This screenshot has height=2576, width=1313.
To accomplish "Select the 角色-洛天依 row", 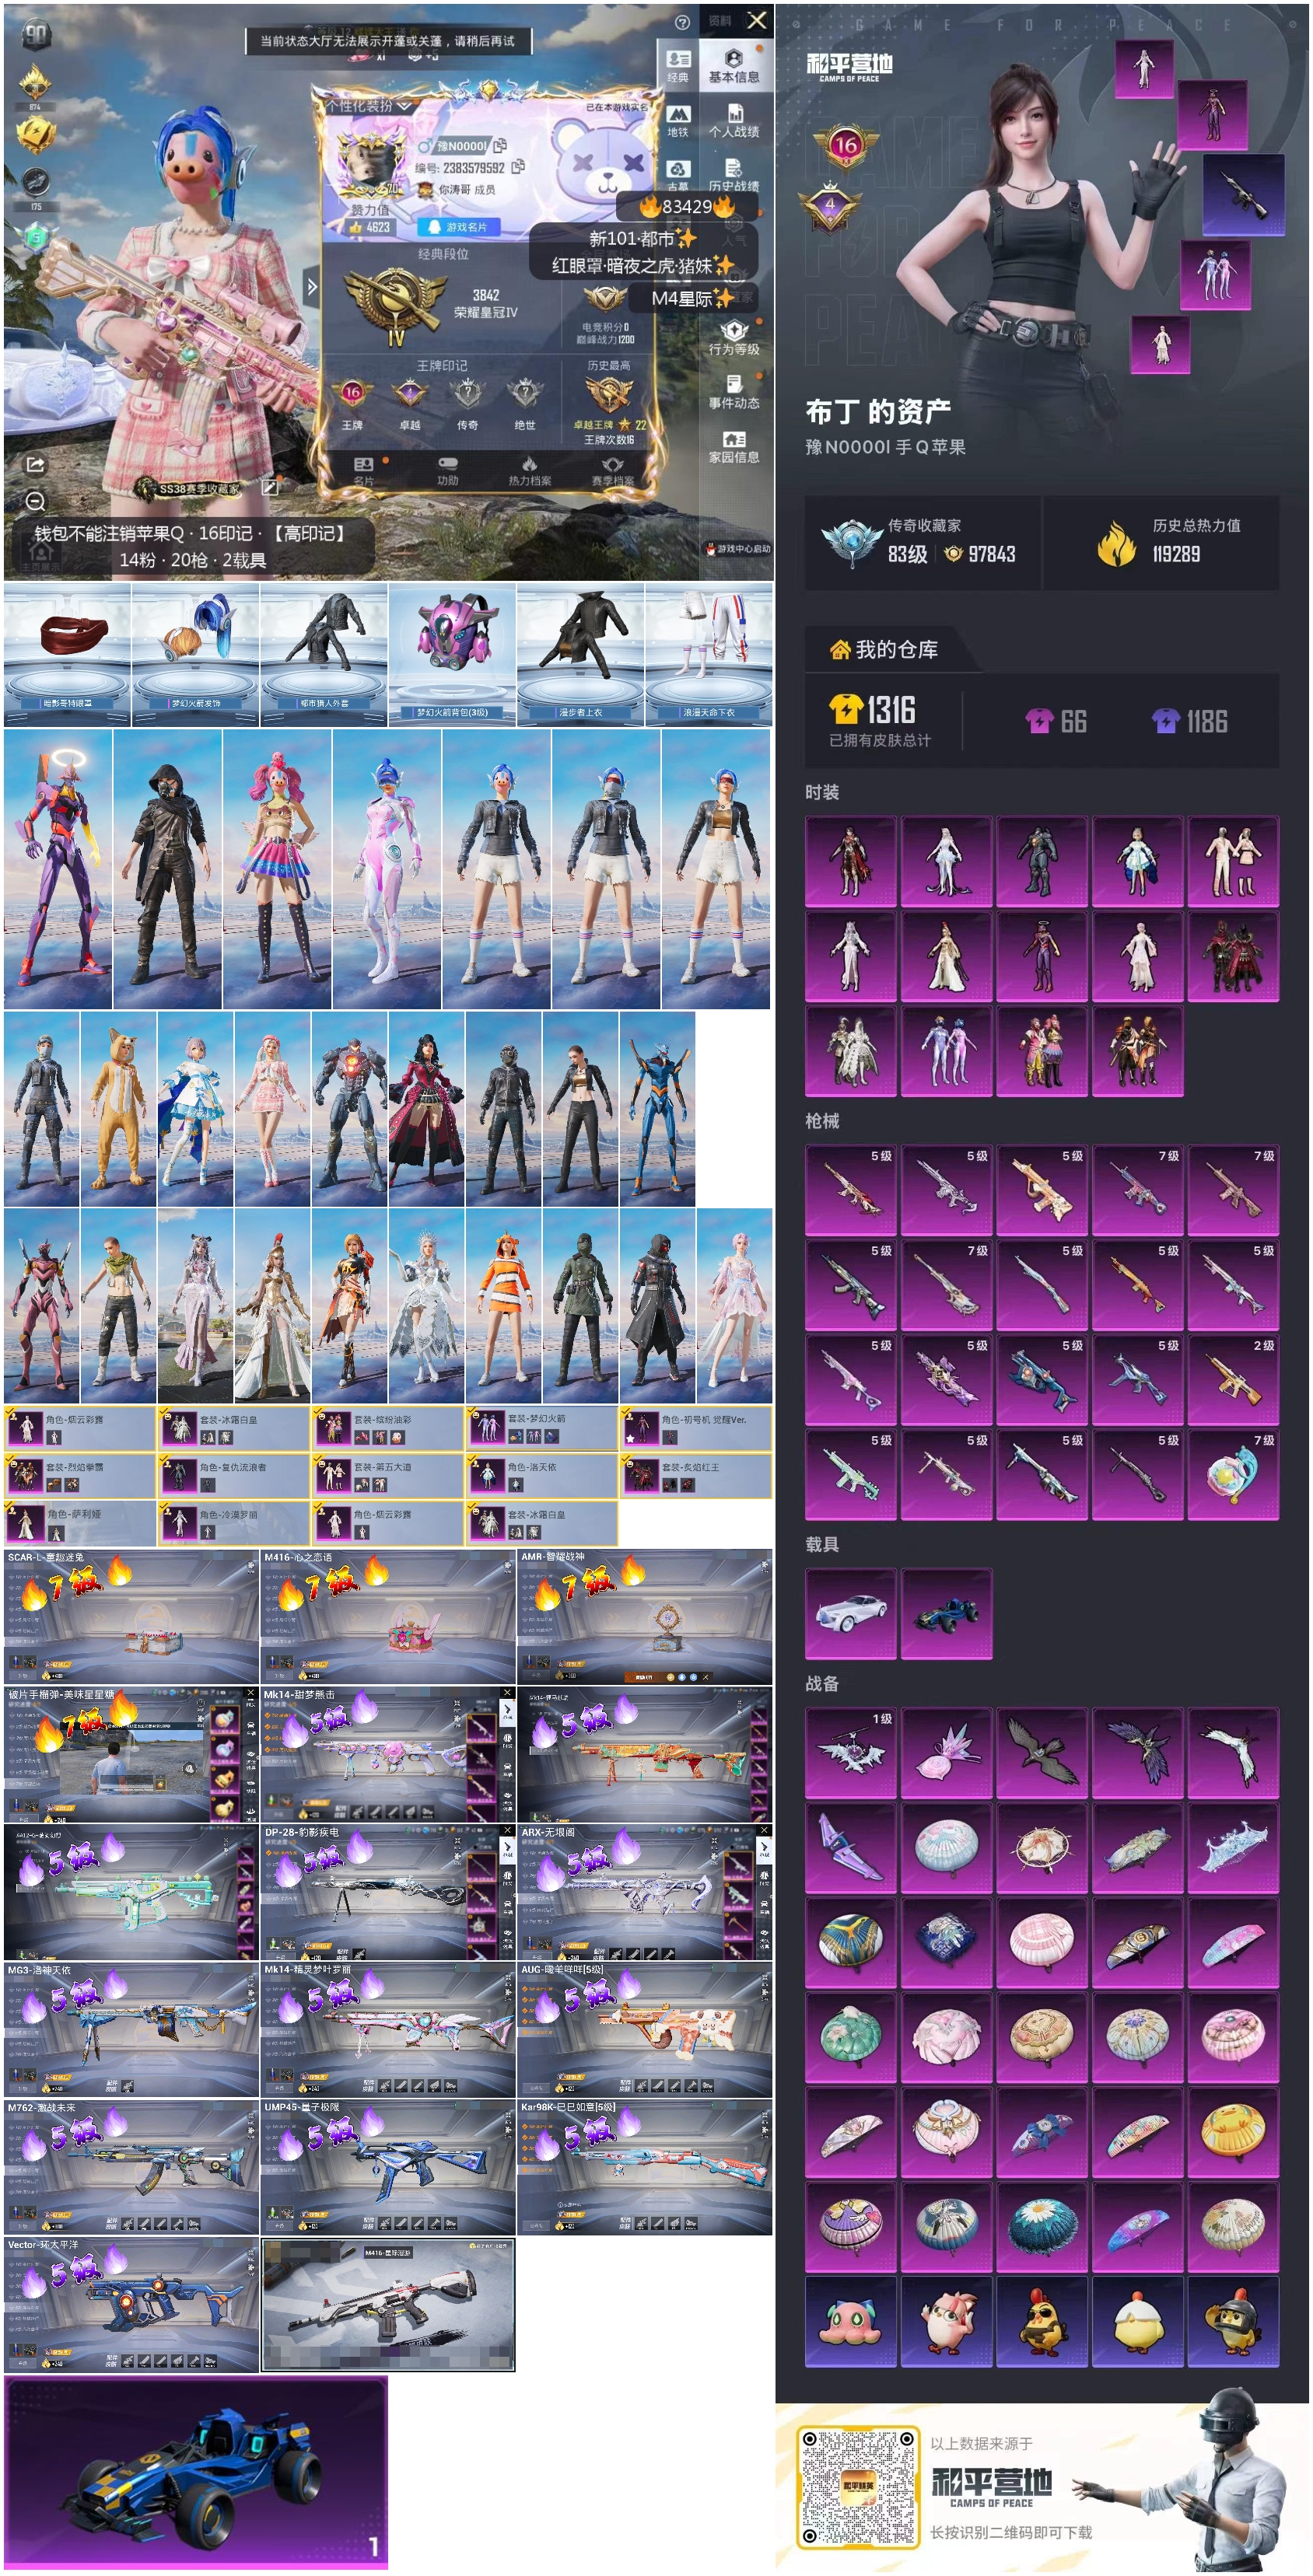I will point(541,1476).
